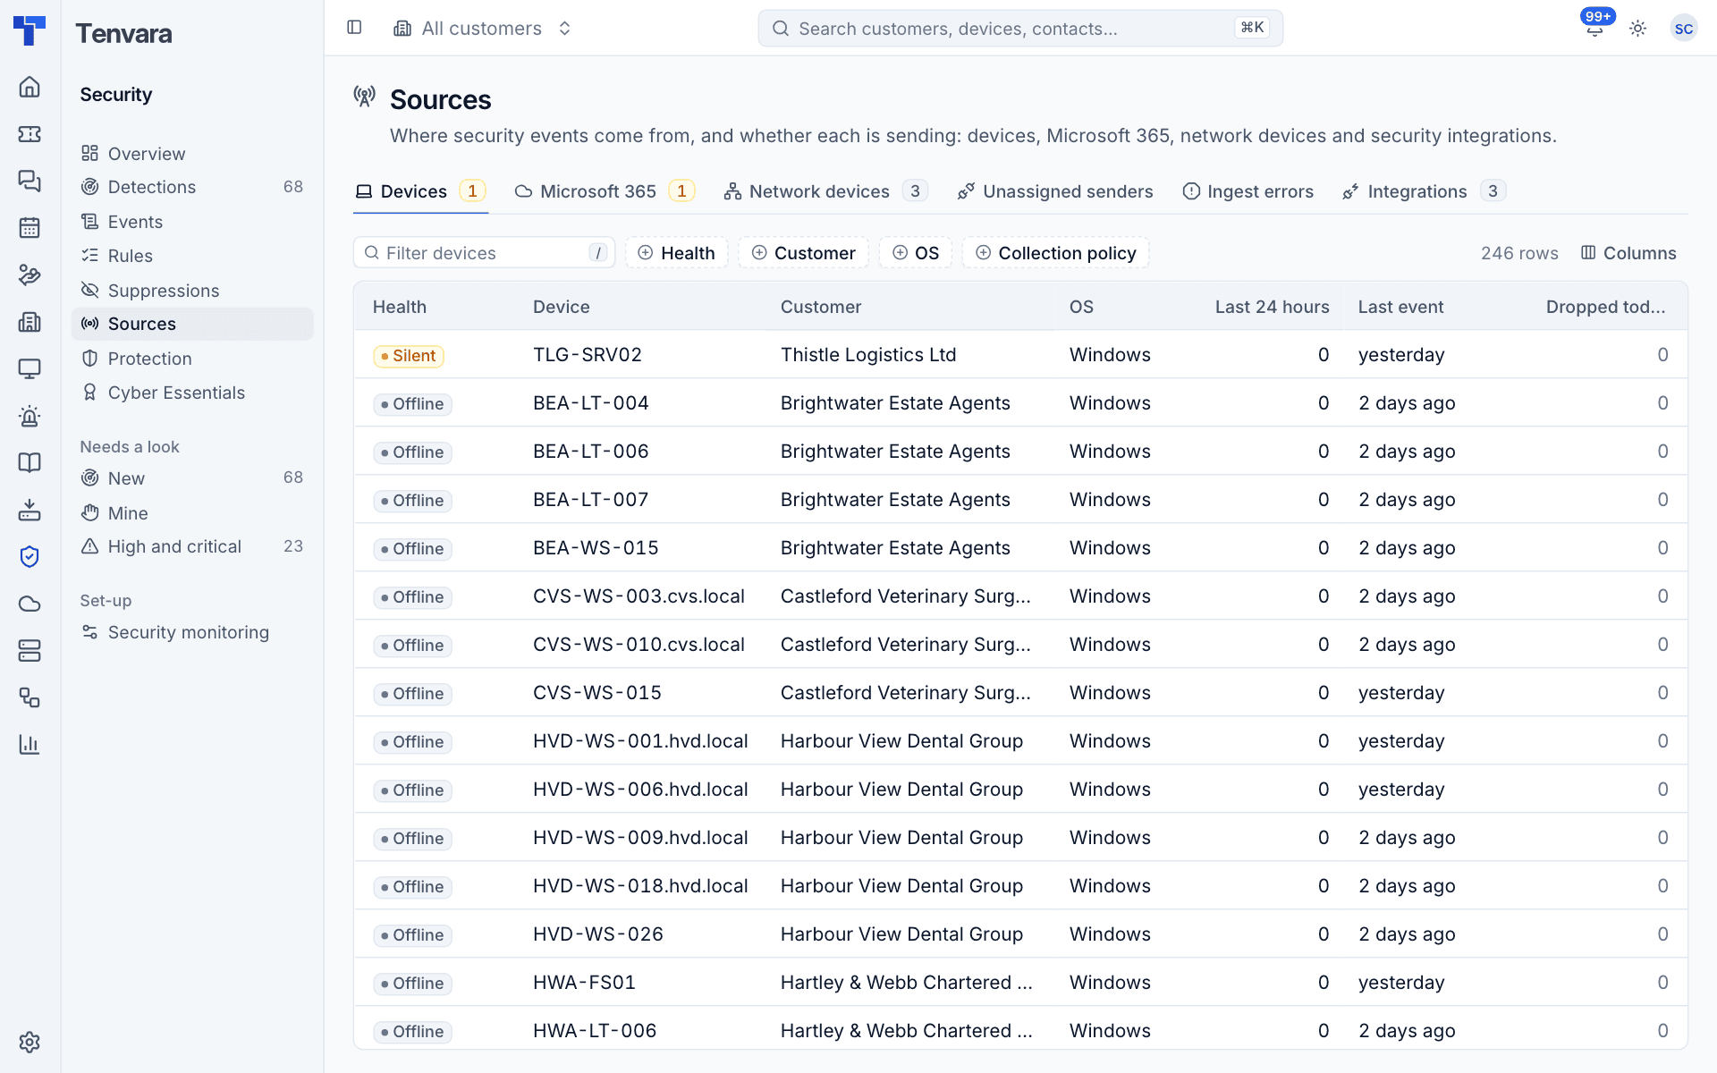Go to Security Overview

192,154
